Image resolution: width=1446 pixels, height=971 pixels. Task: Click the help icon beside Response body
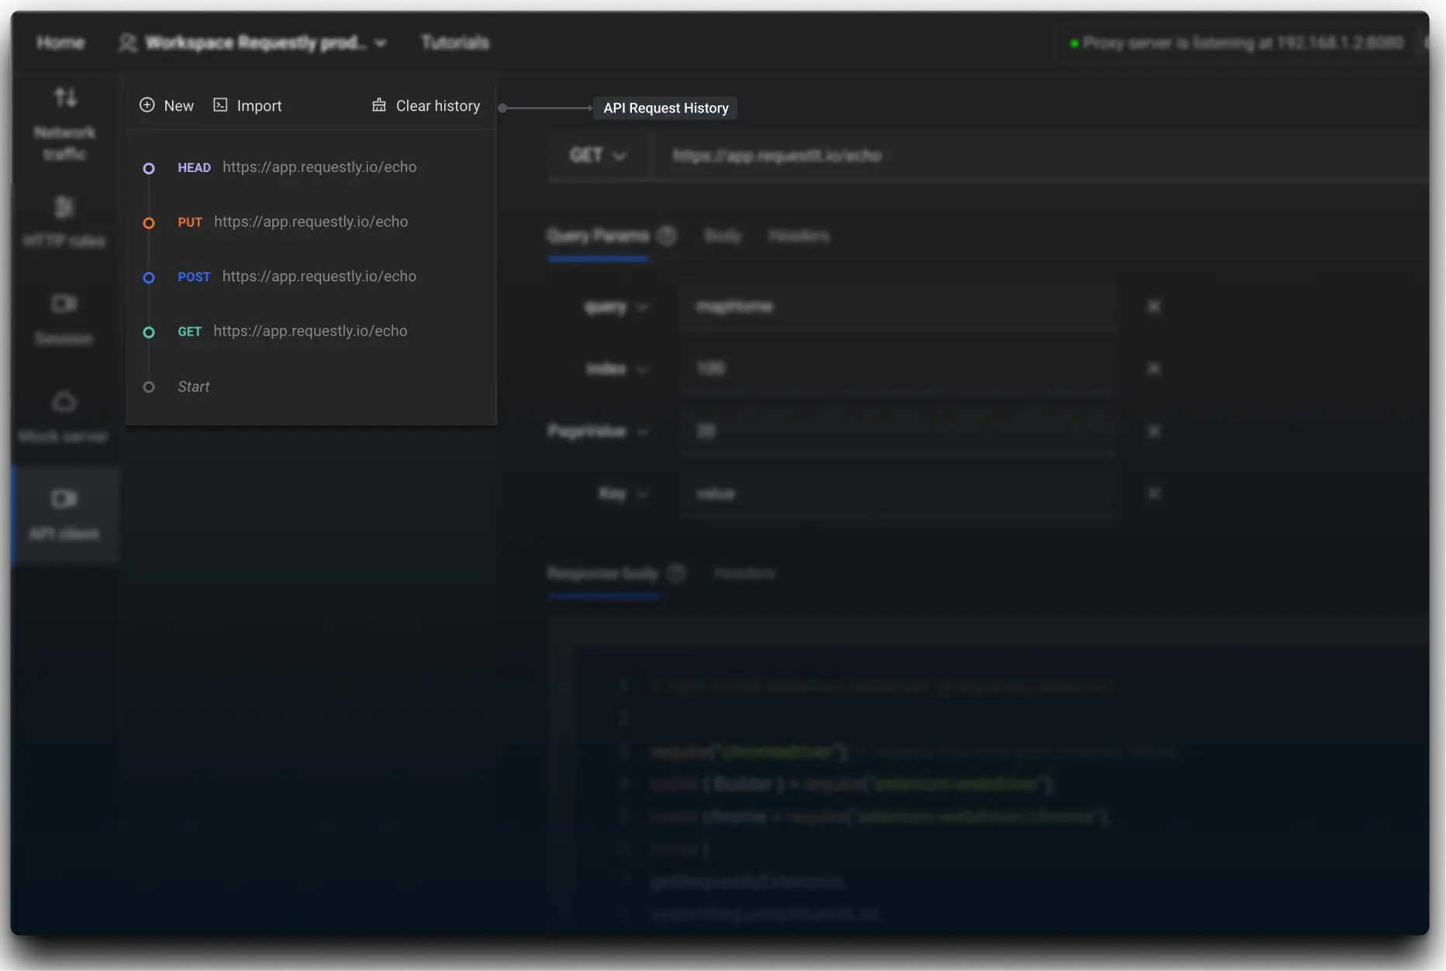coord(677,573)
